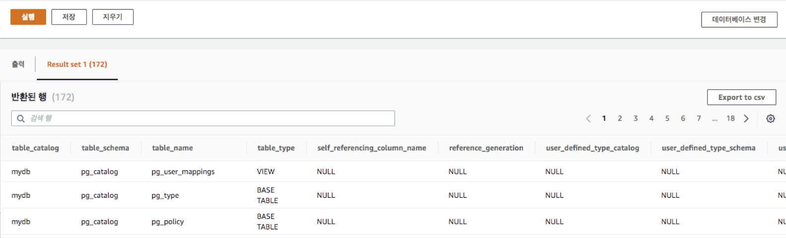
Task: Go to next results page arrow
Action: [746, 119]
